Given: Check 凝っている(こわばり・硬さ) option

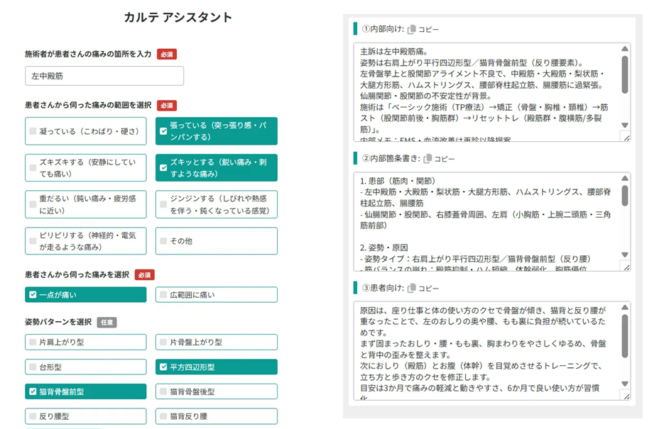Looking at the screenshot, I should (x=85, y=131).
